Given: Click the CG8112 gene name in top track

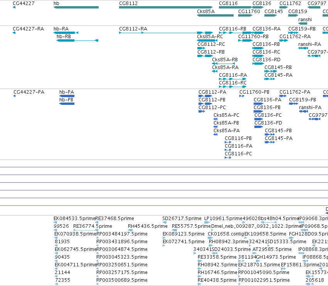Looking at the screenshot, I should pos(128,3).
